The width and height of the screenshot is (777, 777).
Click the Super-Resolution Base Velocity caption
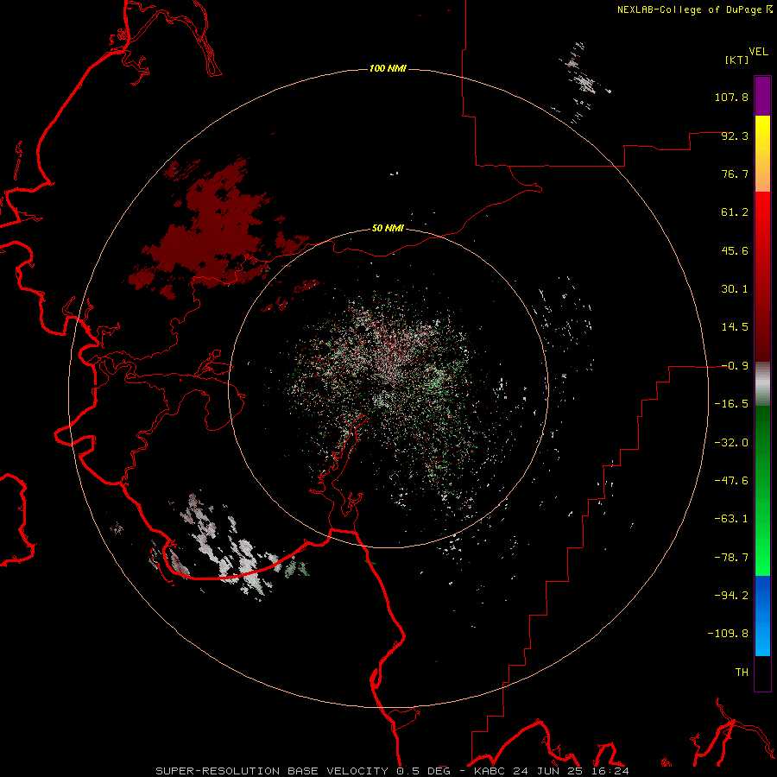(393, 771)
